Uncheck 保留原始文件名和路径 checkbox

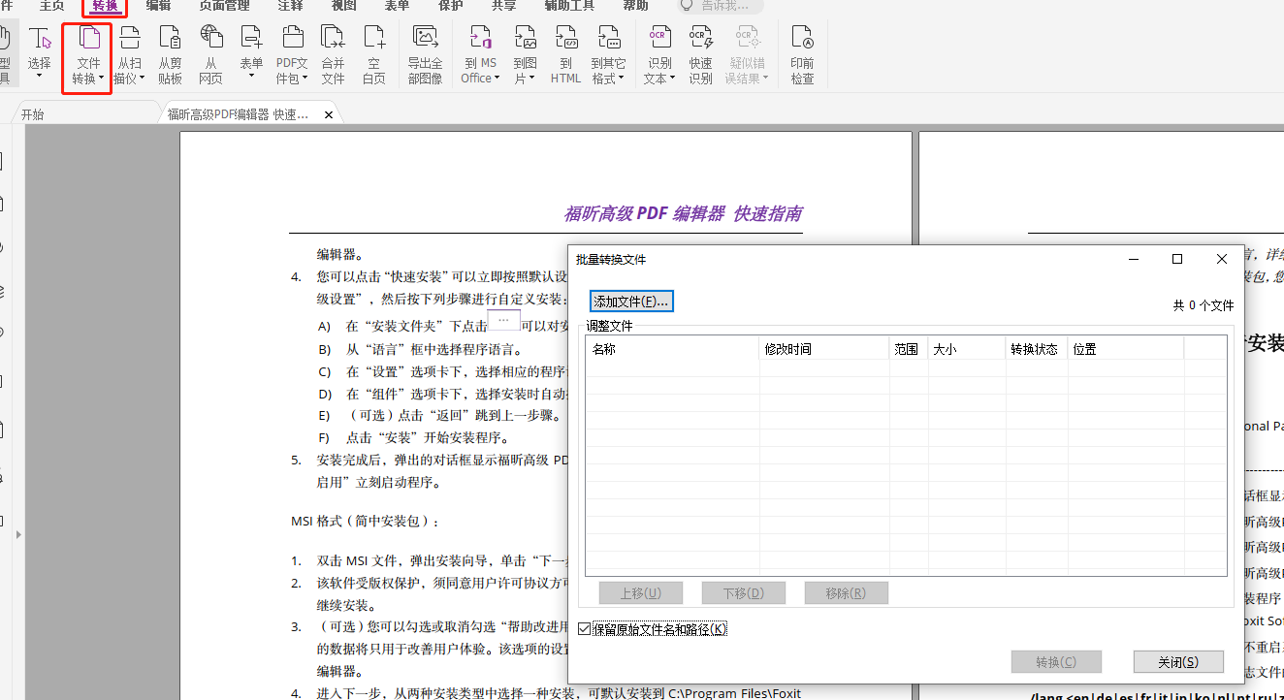point(583,628)
